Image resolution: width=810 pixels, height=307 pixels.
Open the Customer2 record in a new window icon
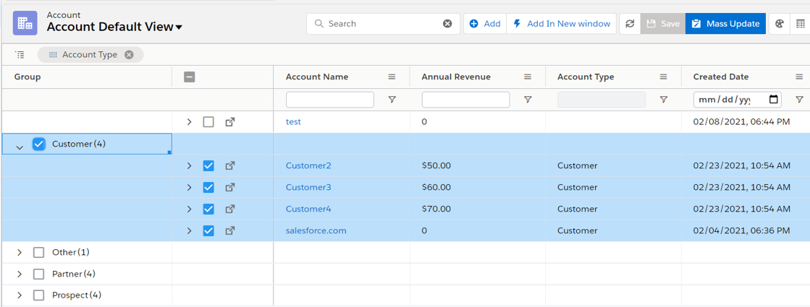(x=230, y=165)
